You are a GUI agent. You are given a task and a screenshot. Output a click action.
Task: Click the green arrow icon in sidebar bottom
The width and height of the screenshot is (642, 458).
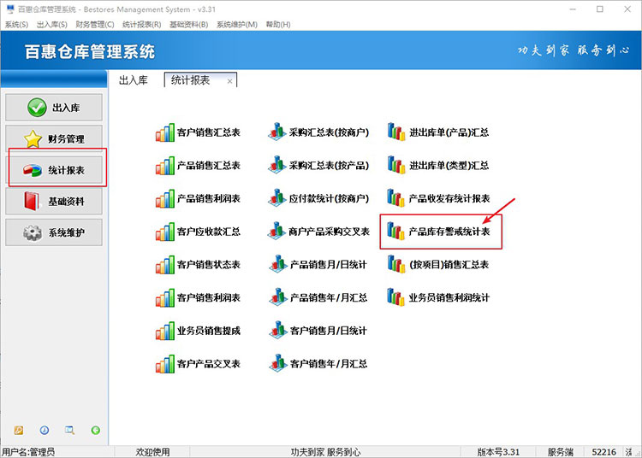point(95,430)
